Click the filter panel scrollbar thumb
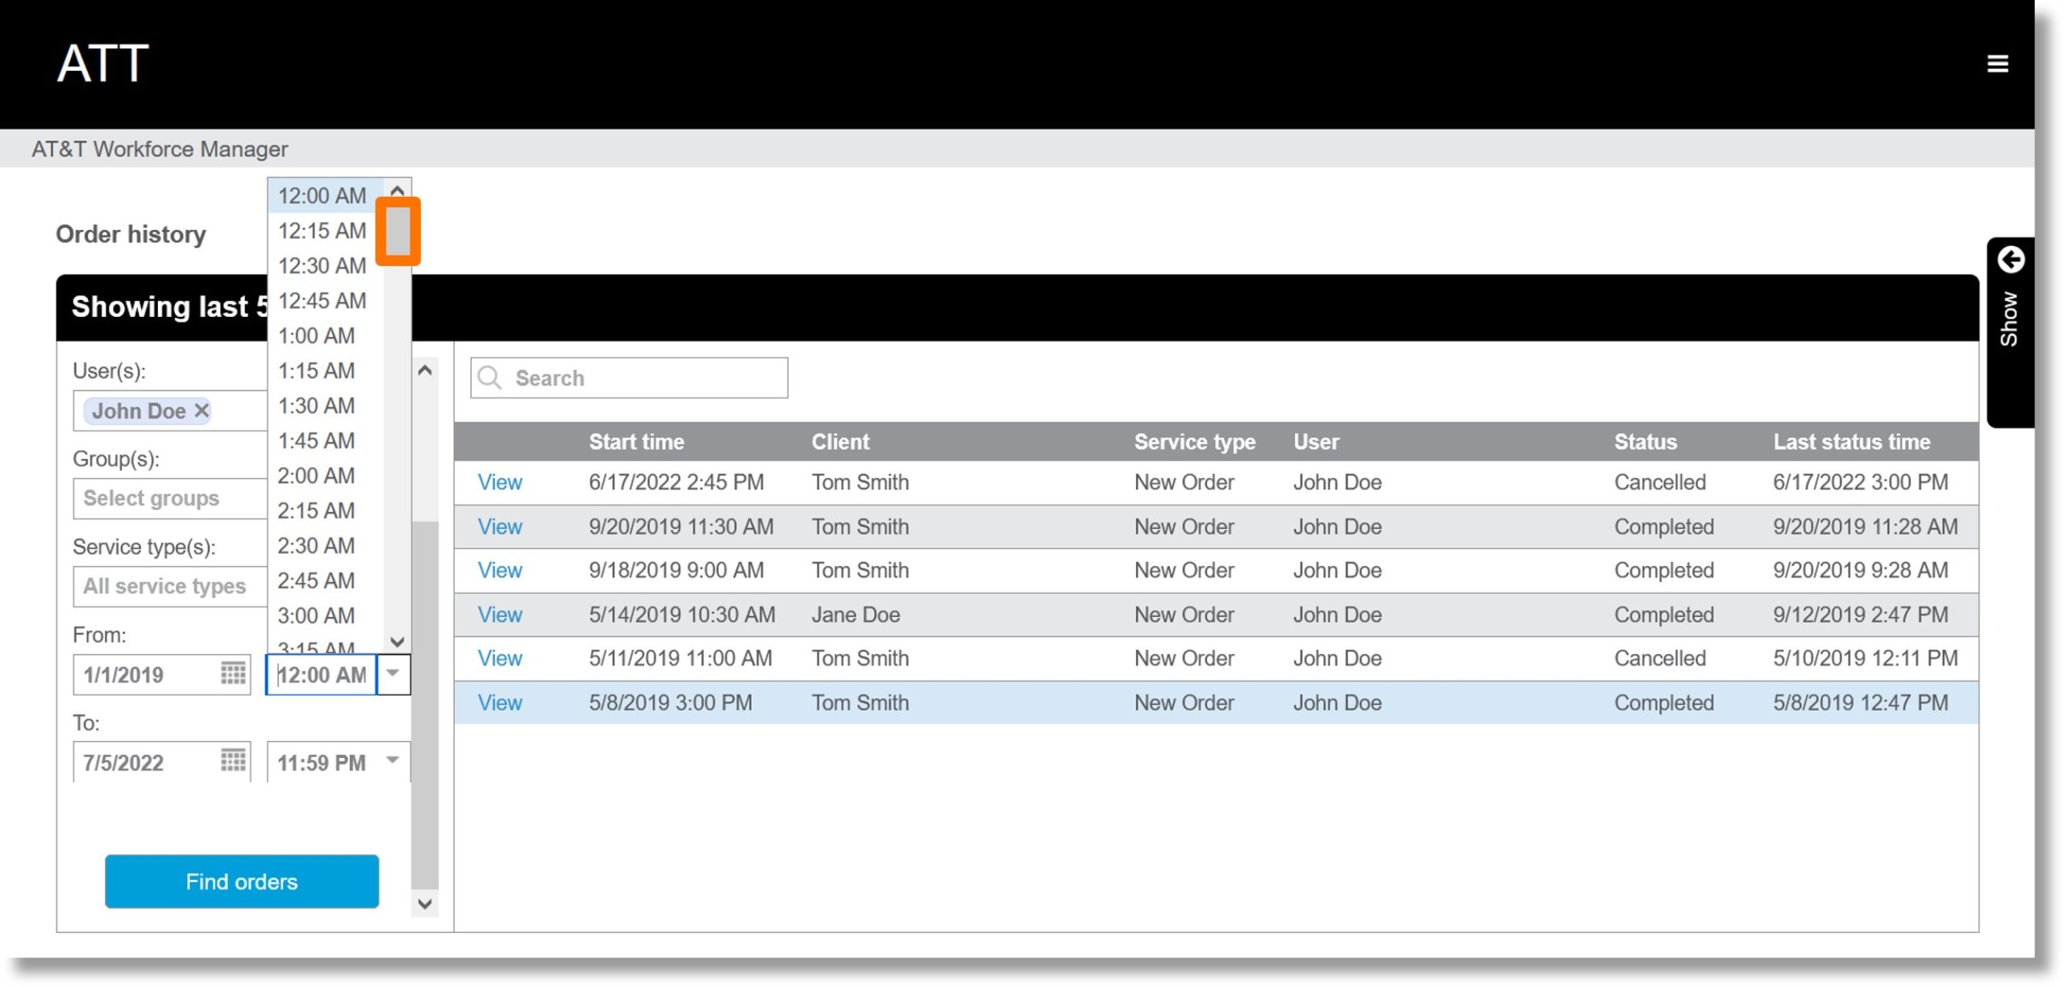The height and width of the screenshot is (987, 2064). pos(425,704)
